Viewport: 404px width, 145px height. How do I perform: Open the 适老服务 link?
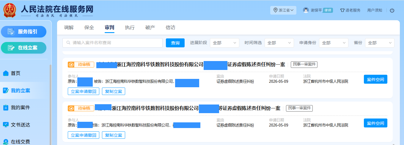tap(350, 10)
